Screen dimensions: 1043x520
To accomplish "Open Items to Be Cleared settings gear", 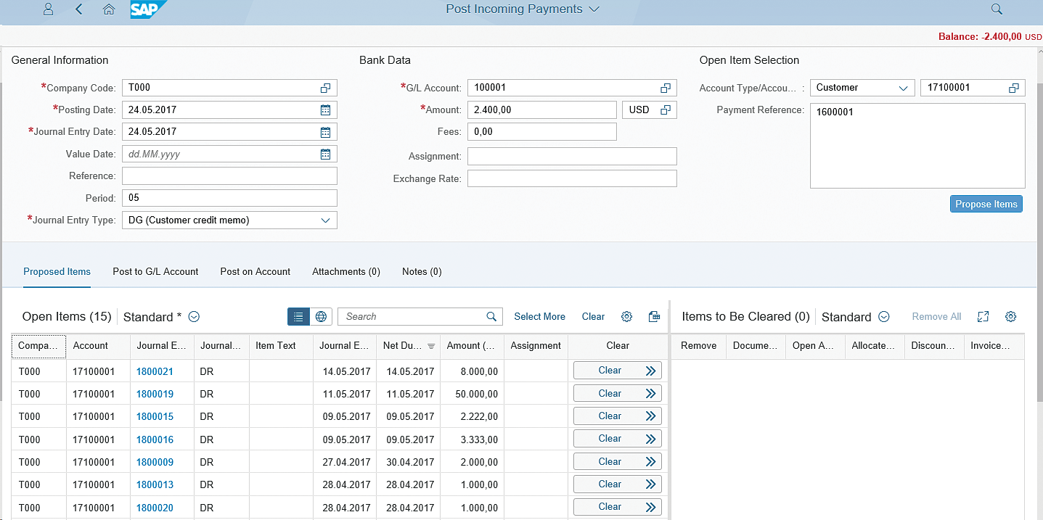I will [x=1011, y=316].
